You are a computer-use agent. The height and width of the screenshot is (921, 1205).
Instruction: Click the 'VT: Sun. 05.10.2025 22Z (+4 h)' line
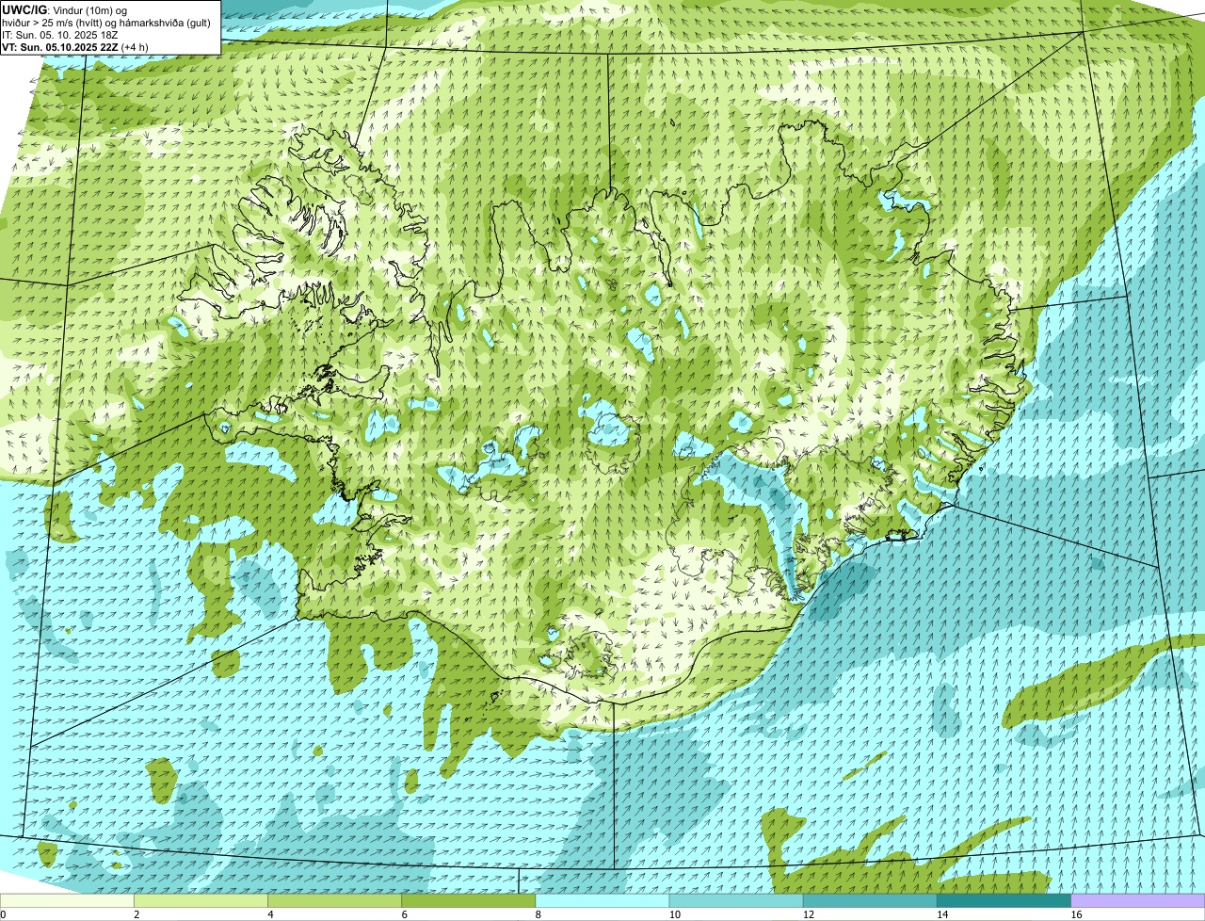point(75,46)
